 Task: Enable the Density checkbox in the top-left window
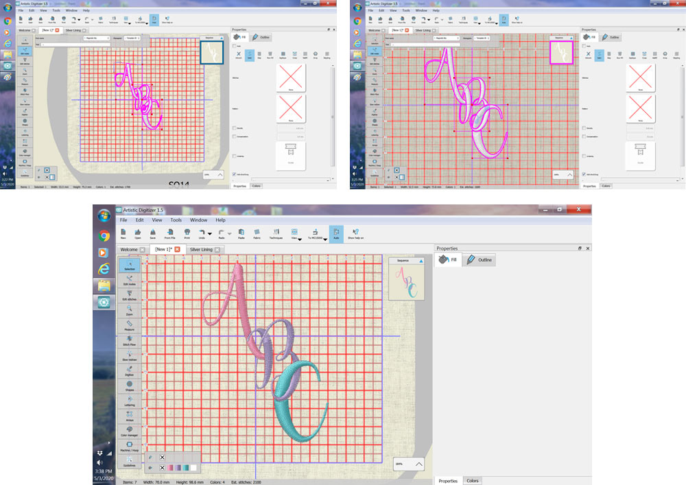click(x=235, y=128)
